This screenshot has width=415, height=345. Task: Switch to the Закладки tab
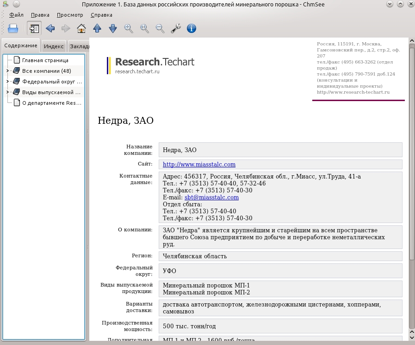point(79,46)
